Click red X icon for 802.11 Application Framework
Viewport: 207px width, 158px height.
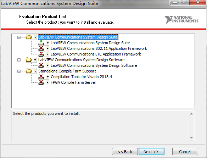tap(41, 48)
